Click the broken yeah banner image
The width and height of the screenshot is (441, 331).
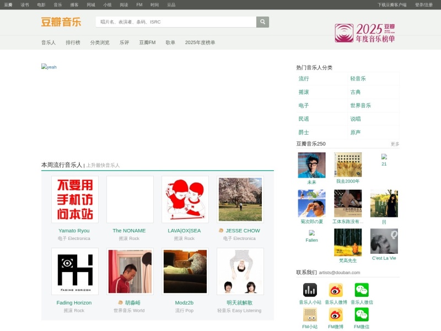[x=49, y=67]
